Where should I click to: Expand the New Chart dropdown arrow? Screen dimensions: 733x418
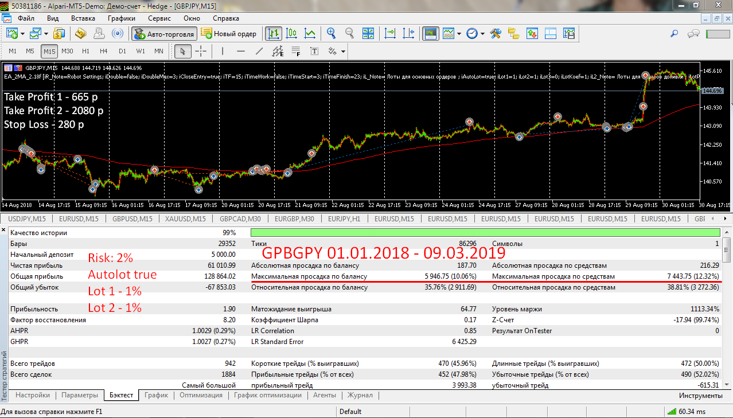[x=22, y=33]
